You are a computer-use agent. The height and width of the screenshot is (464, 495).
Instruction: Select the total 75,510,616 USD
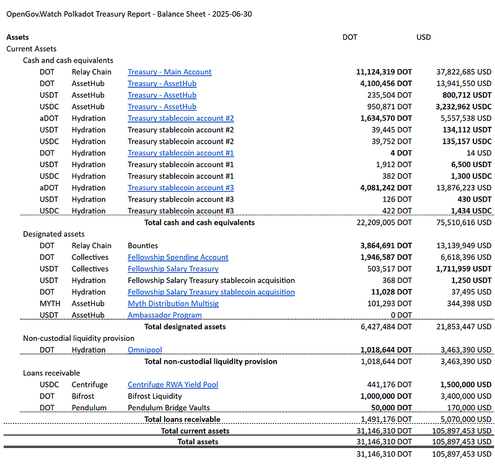464,223
